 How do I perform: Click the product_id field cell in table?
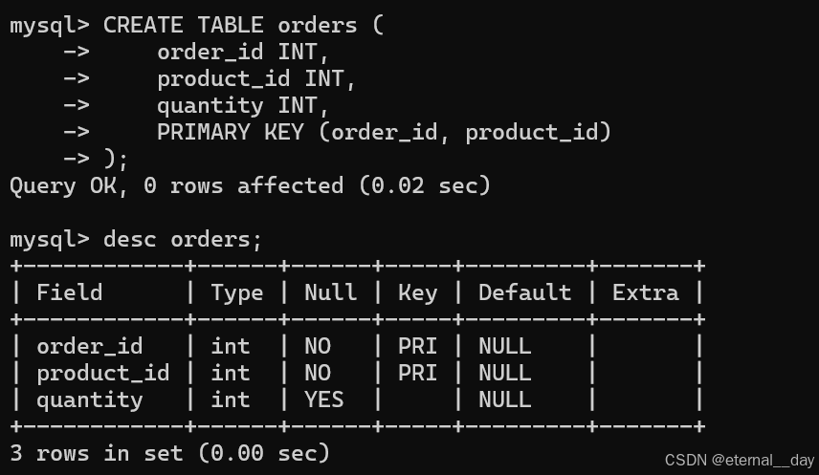tap(103, 373)
